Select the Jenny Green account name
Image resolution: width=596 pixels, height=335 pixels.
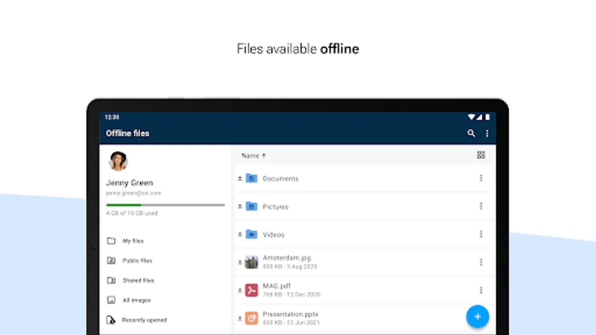(129, 183)
